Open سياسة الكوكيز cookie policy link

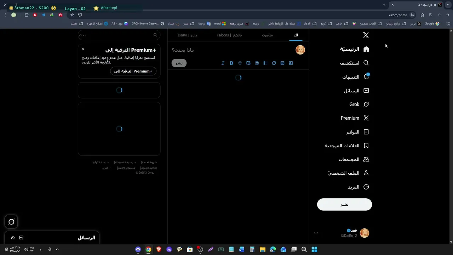[101, 162]
